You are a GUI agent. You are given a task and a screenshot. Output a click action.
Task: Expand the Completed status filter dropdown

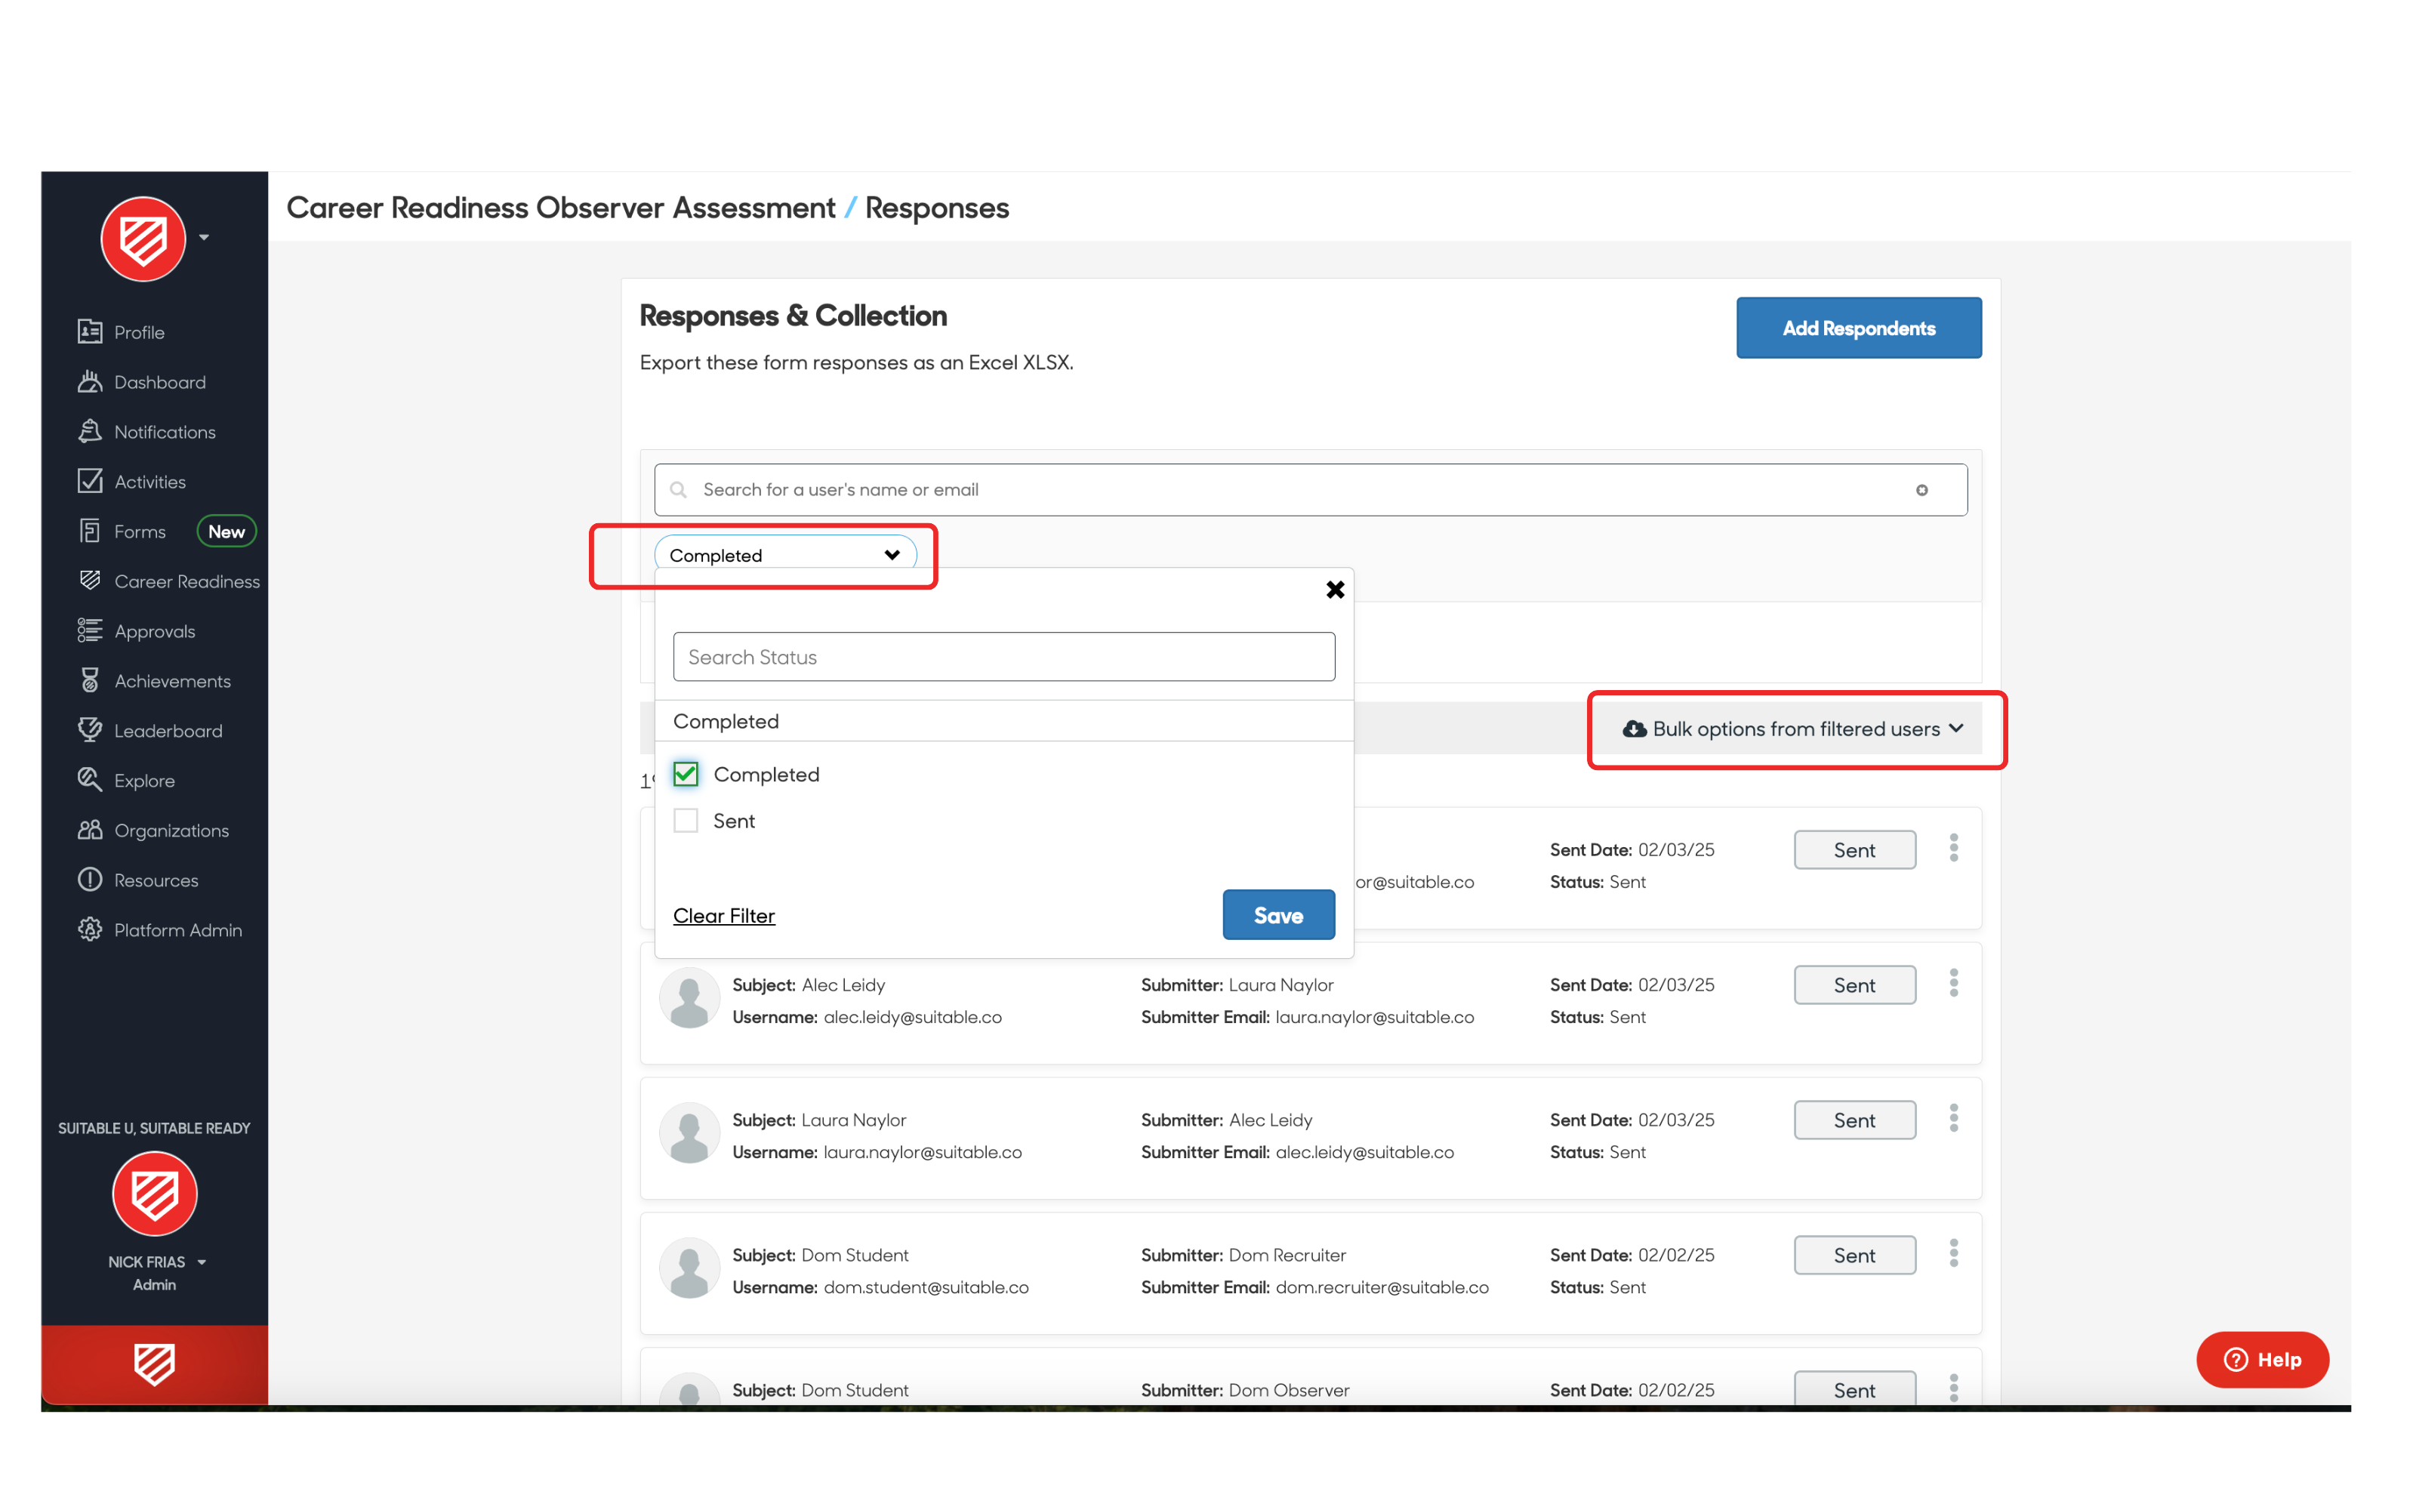pyautogui.click(x=784, y=555)
